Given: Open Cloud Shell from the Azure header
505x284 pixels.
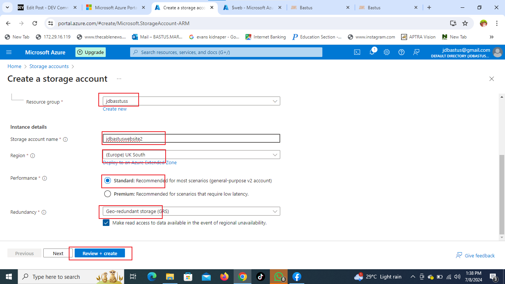Looking at the screenshot, I should tap(357, 52).
